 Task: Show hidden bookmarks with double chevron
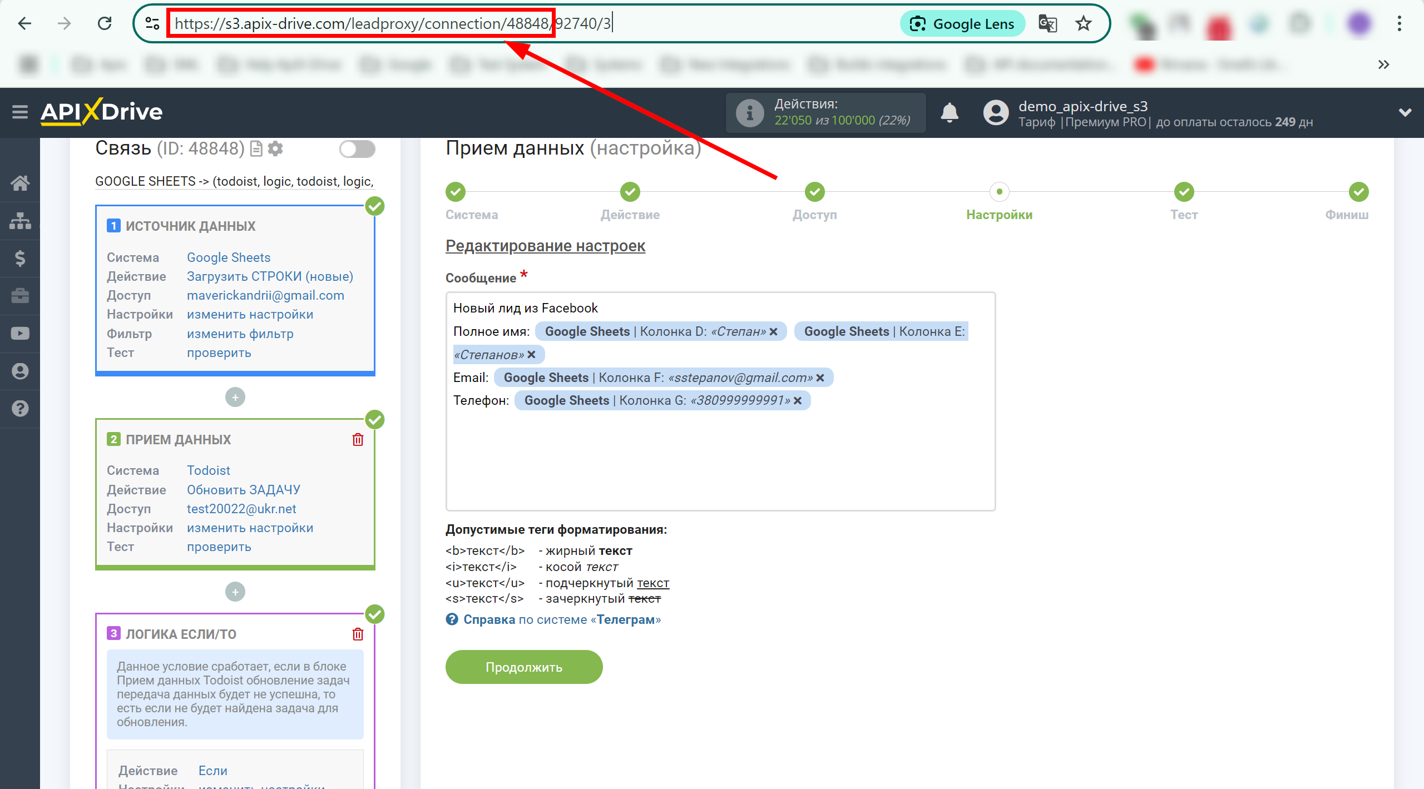tap(1383, 64)
